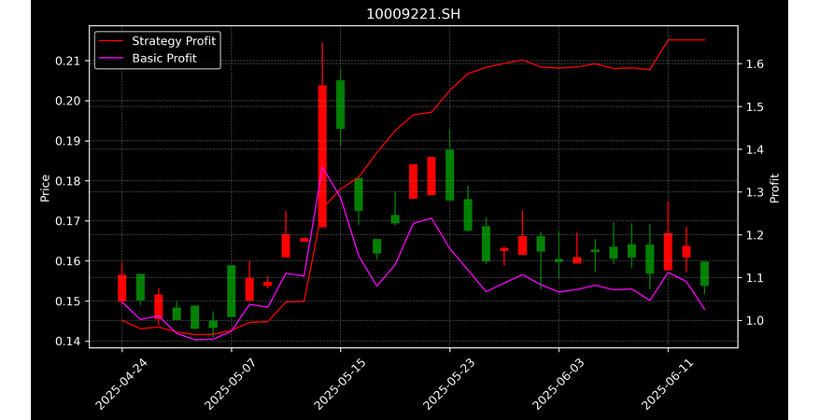Click the green candlestick at 2025-05-23

pyautogui.click(x=450, y=175)
